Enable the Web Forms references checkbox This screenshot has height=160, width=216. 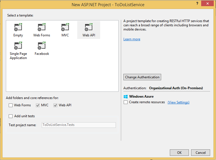click(x=11, y=105)
